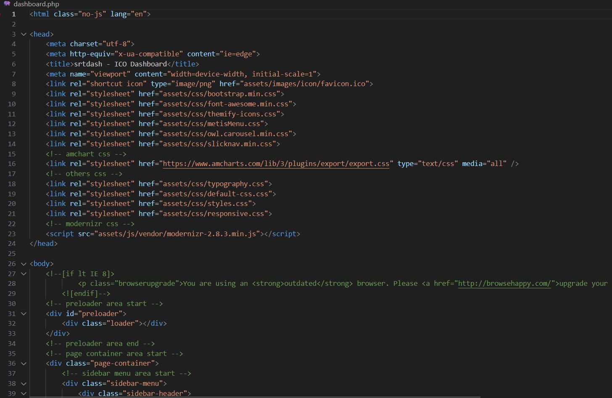612x398 pixels.
Task: Click the horizontal scrollbar at the editor bottom
Action: tap(255, 396)
